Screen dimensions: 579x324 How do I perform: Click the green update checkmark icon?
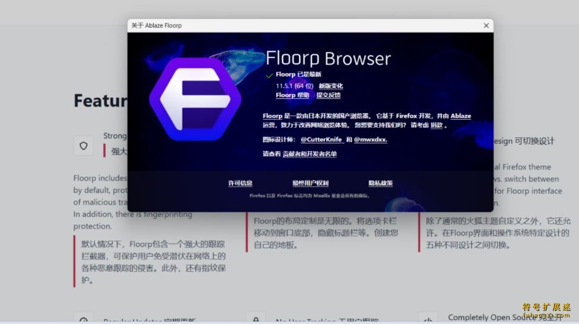269,75
